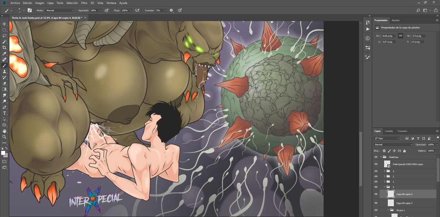
Task: Open layer blend mode Normal dropdown
Action: 393,145
